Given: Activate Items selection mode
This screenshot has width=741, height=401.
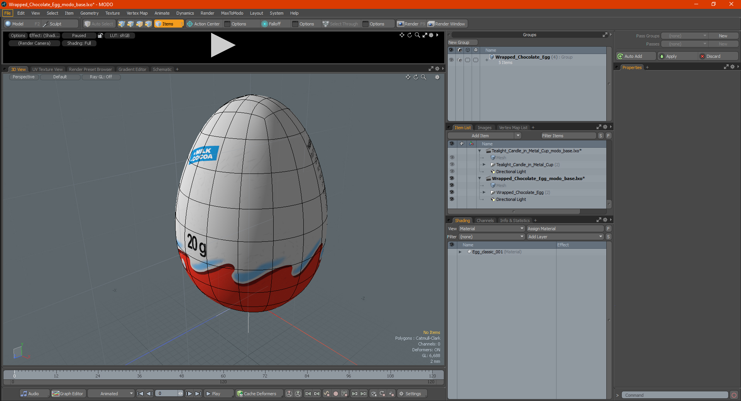Looking at the screenshot, I should click(169, 24).
